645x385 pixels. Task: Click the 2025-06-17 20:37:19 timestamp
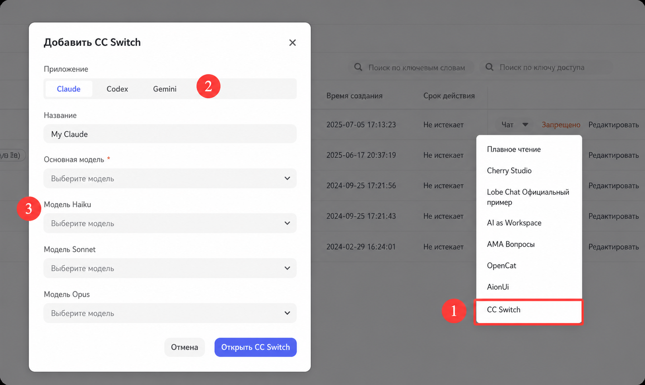click(361, 155)
